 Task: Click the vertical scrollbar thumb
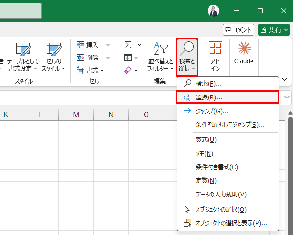[x=290, y=176]
